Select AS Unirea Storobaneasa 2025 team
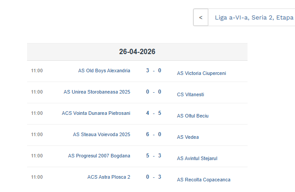 (x=97, y=92)
